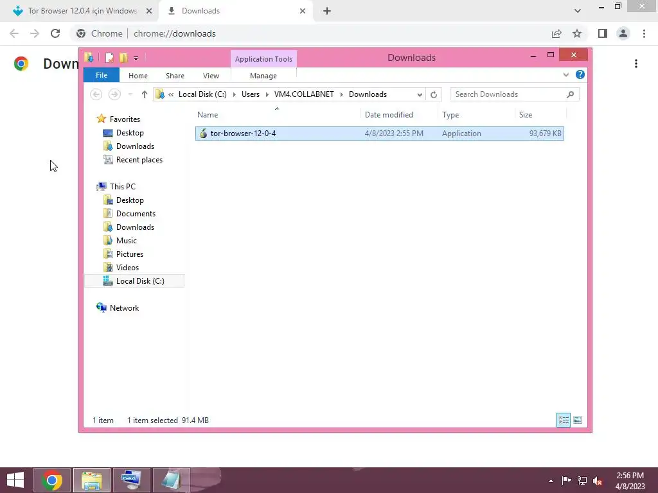Click Chrome share page icon
The height and width of the screenshot is (493, 658).
[556, 33]
